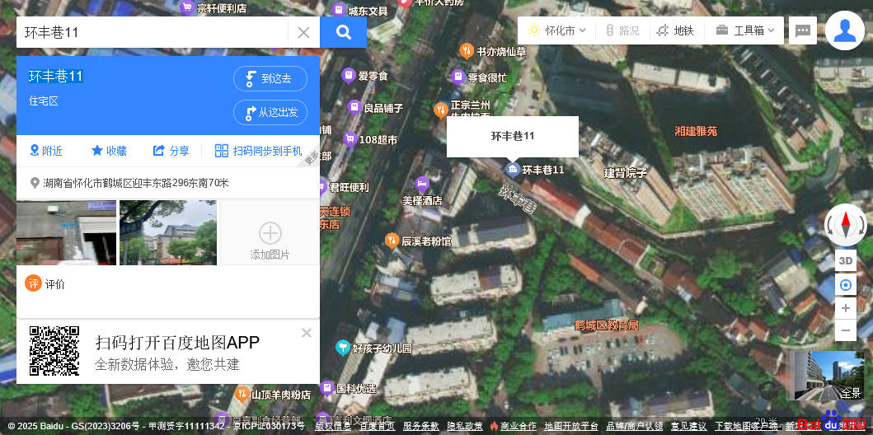Zoom in on the map

(x=845, y=308)
